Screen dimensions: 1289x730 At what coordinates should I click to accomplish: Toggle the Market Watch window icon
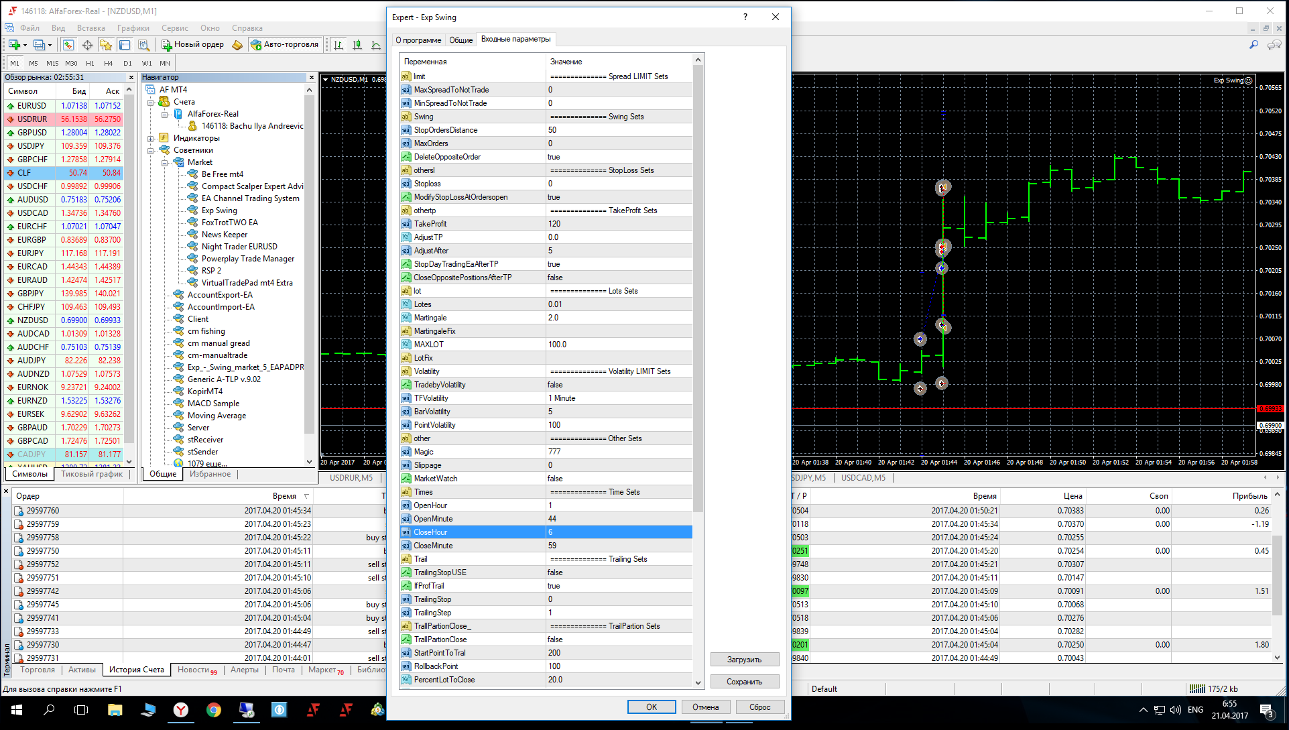pyautogui.click(x=68, y=45)
